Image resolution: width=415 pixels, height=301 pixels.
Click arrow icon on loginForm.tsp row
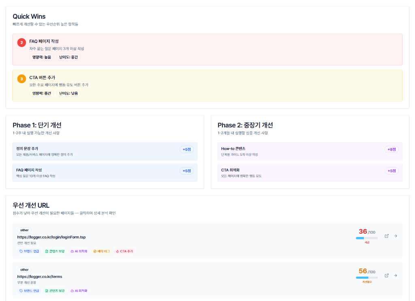pos(396,236)
